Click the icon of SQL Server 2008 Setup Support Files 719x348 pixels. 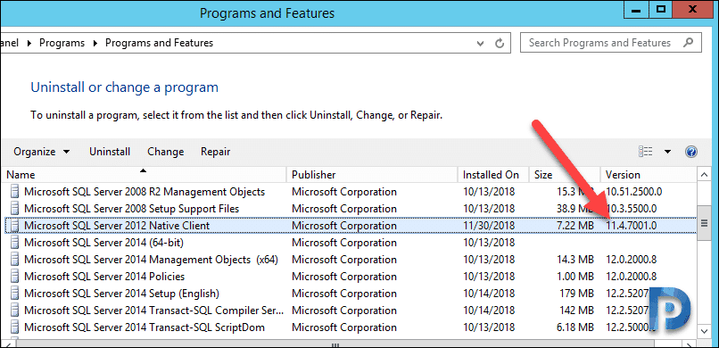click(x=15, y=209)
